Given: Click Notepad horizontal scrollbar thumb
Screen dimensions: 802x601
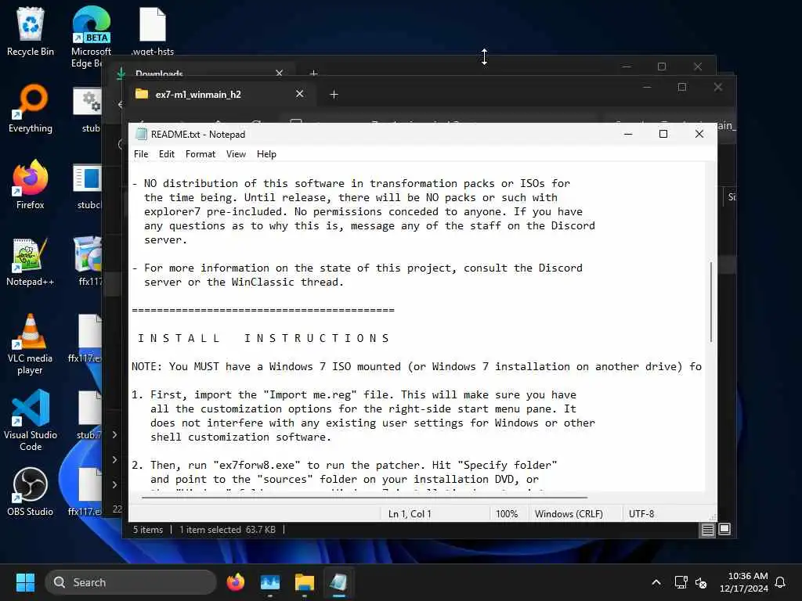Looking at the screenshot, I should 364,497.
